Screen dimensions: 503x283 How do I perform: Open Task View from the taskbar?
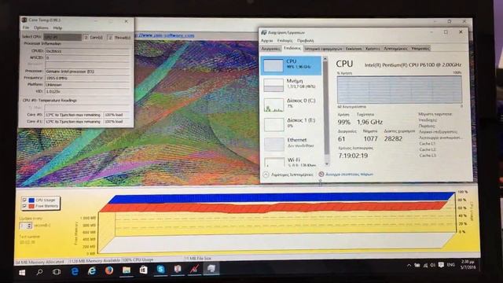[x=57, y=272]
